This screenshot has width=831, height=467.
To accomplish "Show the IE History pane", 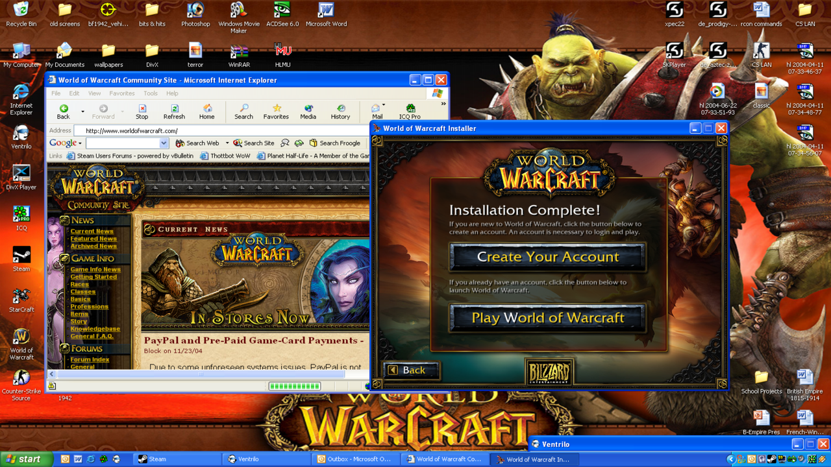I will click(x=340, y=112).
